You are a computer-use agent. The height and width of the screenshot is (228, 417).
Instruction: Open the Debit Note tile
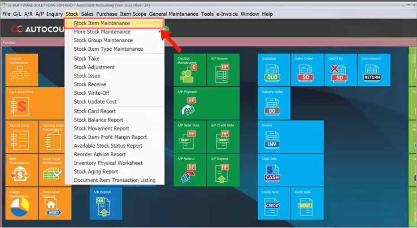point(308,203)
